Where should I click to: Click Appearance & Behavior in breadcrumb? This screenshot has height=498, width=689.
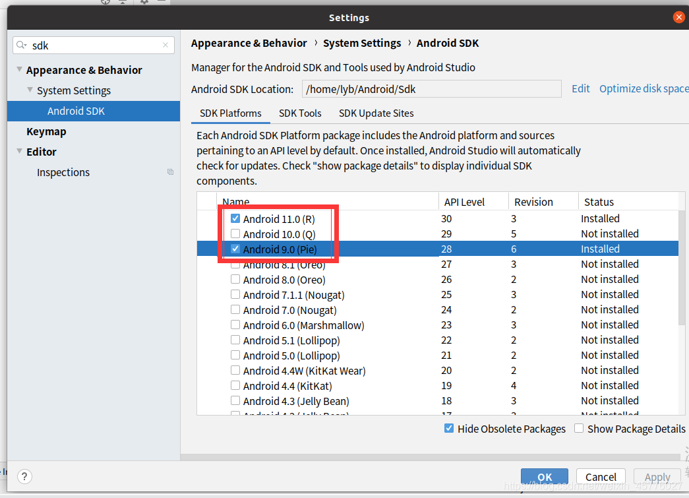249,43
